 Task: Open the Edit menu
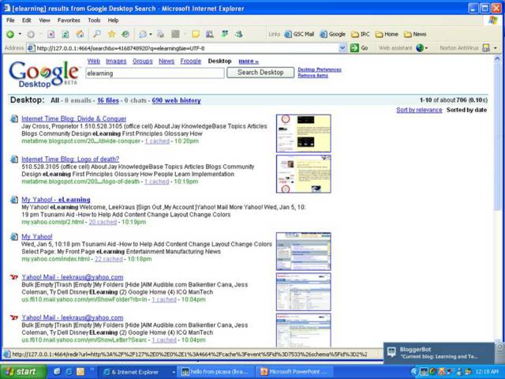pyautogui.click(x=26, y=21)
